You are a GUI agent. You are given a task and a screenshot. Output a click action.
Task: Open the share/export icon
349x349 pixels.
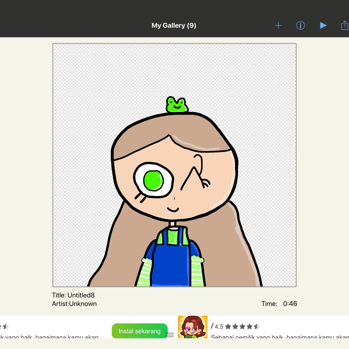(345, 25)
